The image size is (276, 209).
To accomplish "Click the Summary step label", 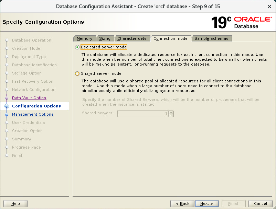I will [21, 139].
